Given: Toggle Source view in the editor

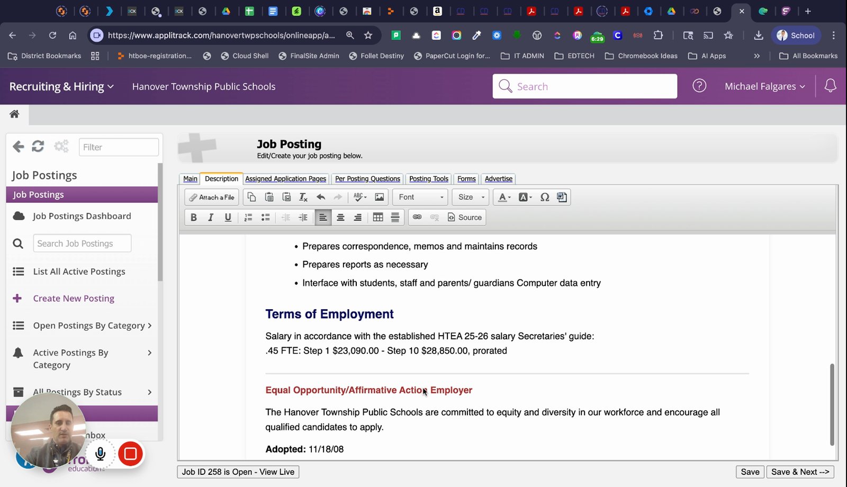Looking at the screenshot, I should pyautogui.click(x=465, y=218).
